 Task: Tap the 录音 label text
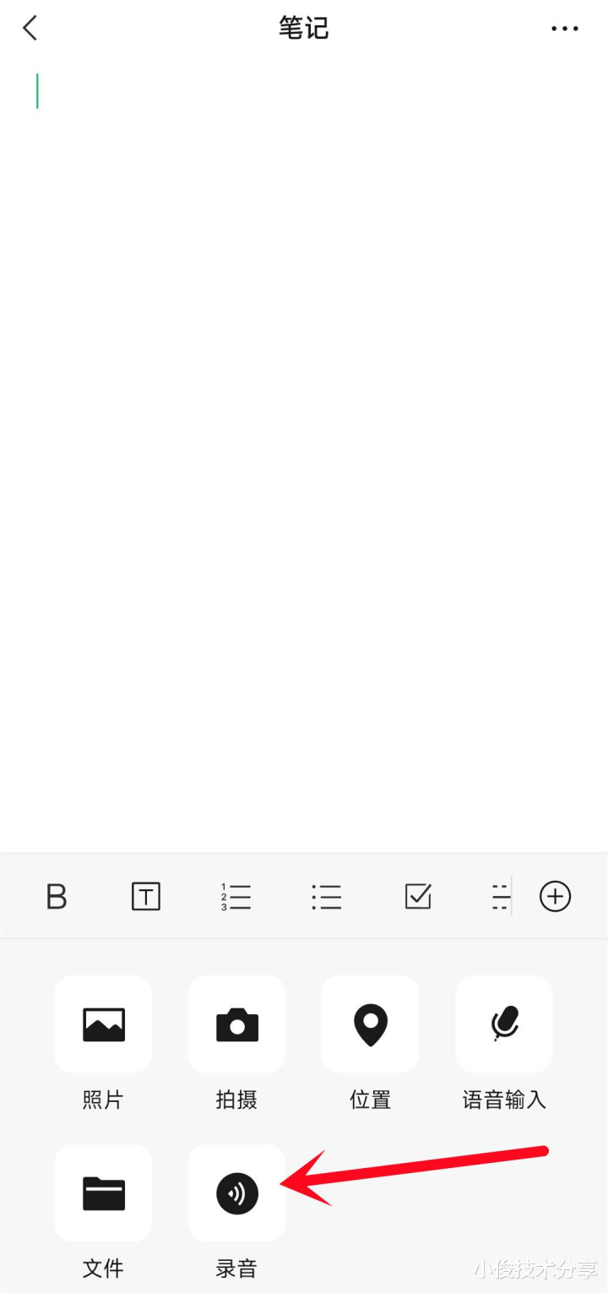pos(236,1268)
